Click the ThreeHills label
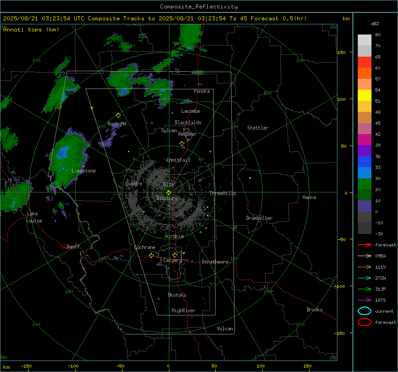398x372 pixels. pyautogui.click(x=222, y=193)
